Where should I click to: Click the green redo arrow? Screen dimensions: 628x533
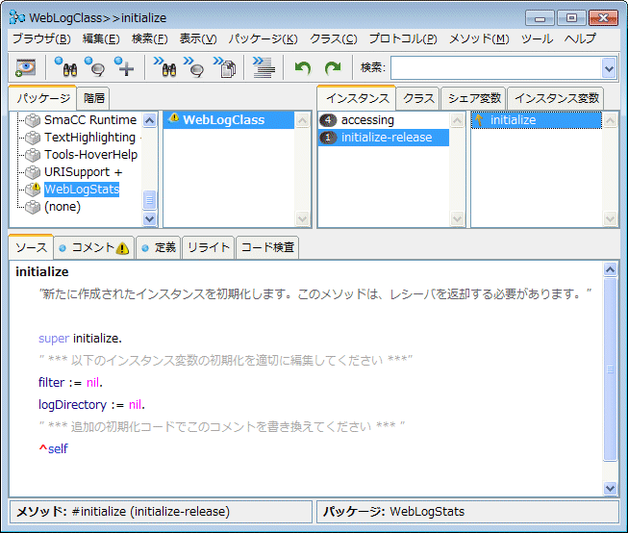tap(333, 67)
